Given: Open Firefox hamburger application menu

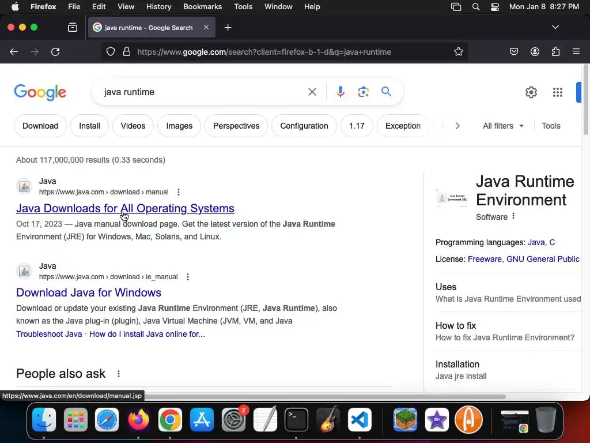Looking at the screenshot, I should click(x=576, y=51).
